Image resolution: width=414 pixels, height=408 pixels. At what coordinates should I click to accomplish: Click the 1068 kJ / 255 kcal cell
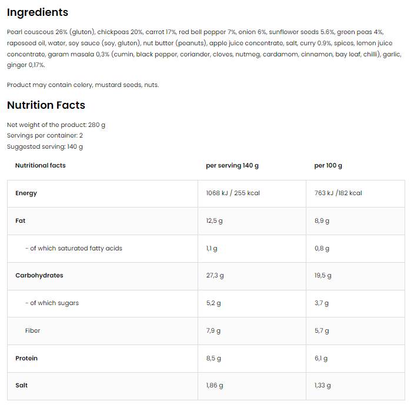[x=233, y=193]
